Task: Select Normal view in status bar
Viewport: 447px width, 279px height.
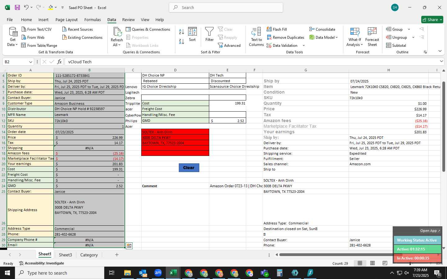Action: point(360,263)
